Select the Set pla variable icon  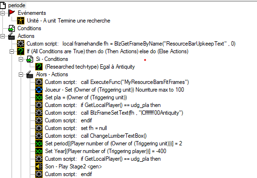point(39,97)
